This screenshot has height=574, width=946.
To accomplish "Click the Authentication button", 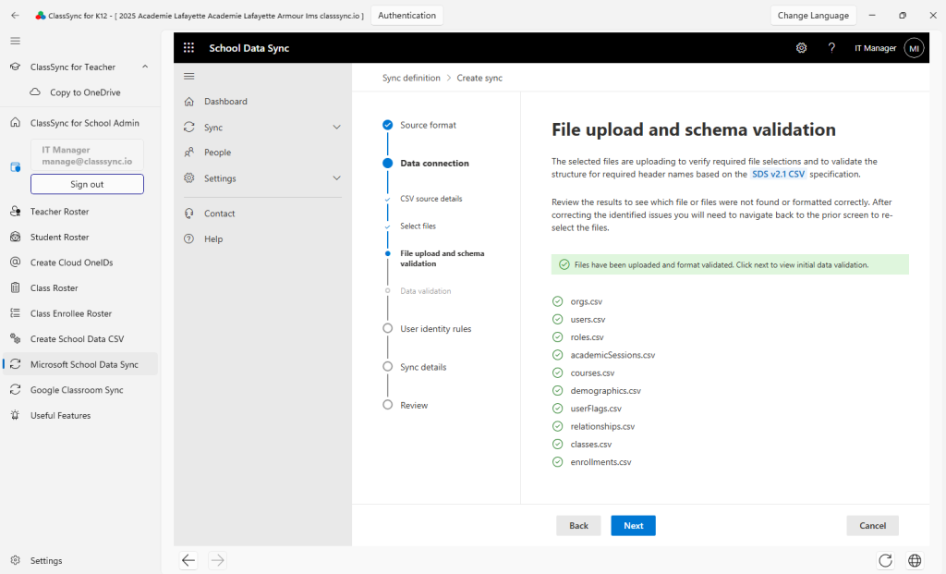I will (x=406, y=15).
